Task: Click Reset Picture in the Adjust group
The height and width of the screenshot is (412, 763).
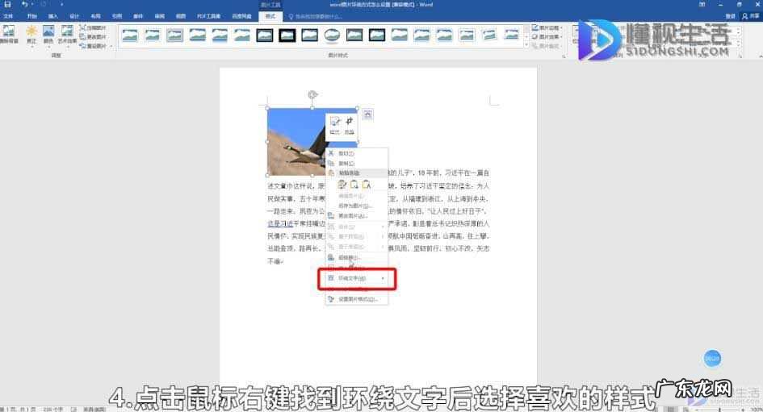Action: [92, 46]
